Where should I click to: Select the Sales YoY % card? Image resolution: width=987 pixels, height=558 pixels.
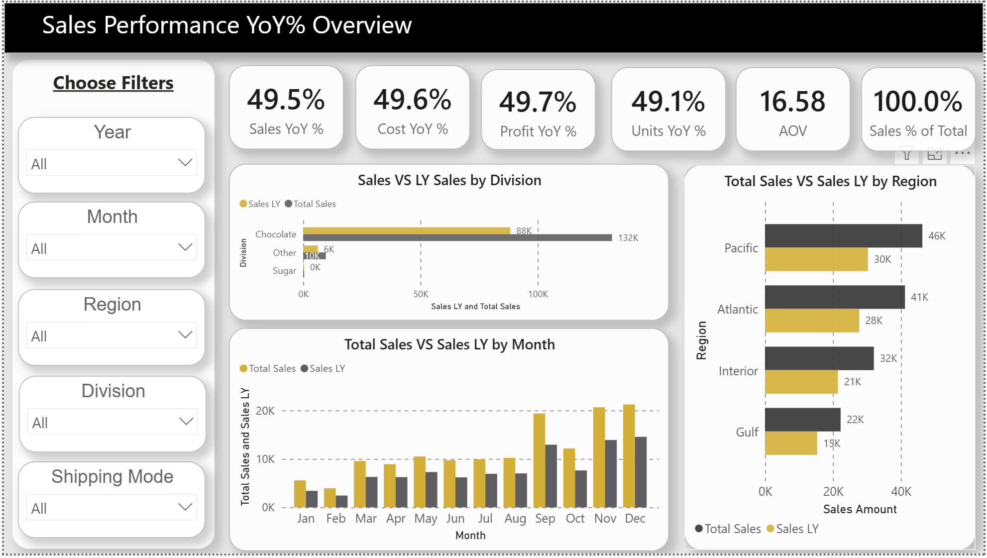(286, 108)
